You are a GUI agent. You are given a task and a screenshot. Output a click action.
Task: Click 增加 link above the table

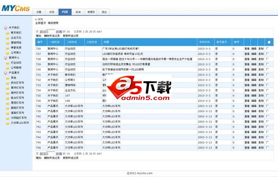[38, 36]
